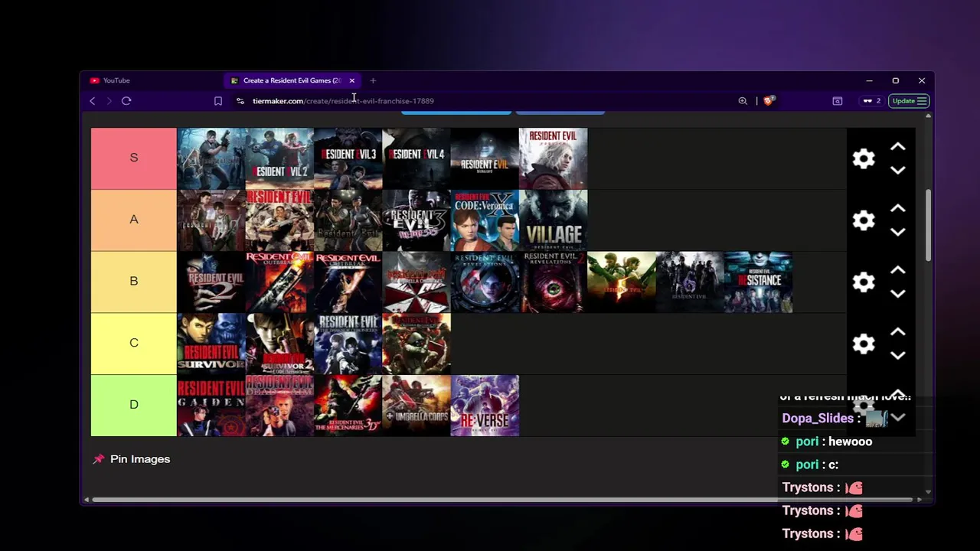This screenshot has height=551, width=980.
Task: Move A tier row down
Action: (898, 232)
